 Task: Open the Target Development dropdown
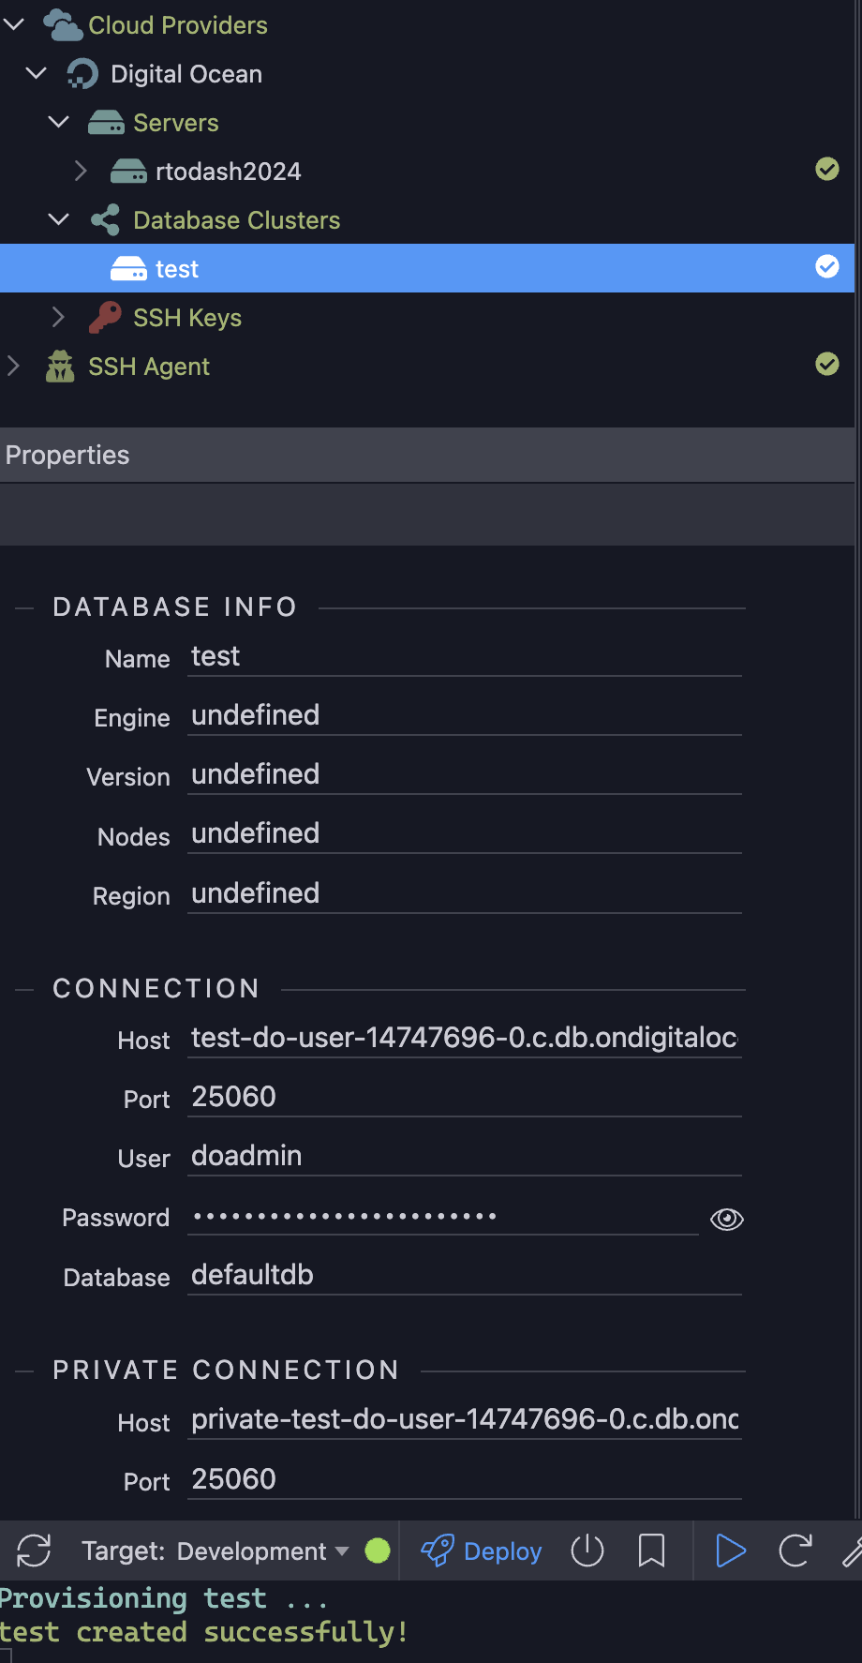pos(215,1551)
